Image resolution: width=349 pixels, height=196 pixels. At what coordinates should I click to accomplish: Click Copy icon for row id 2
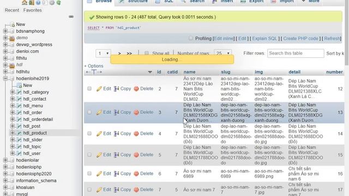(x=116, y=89)
